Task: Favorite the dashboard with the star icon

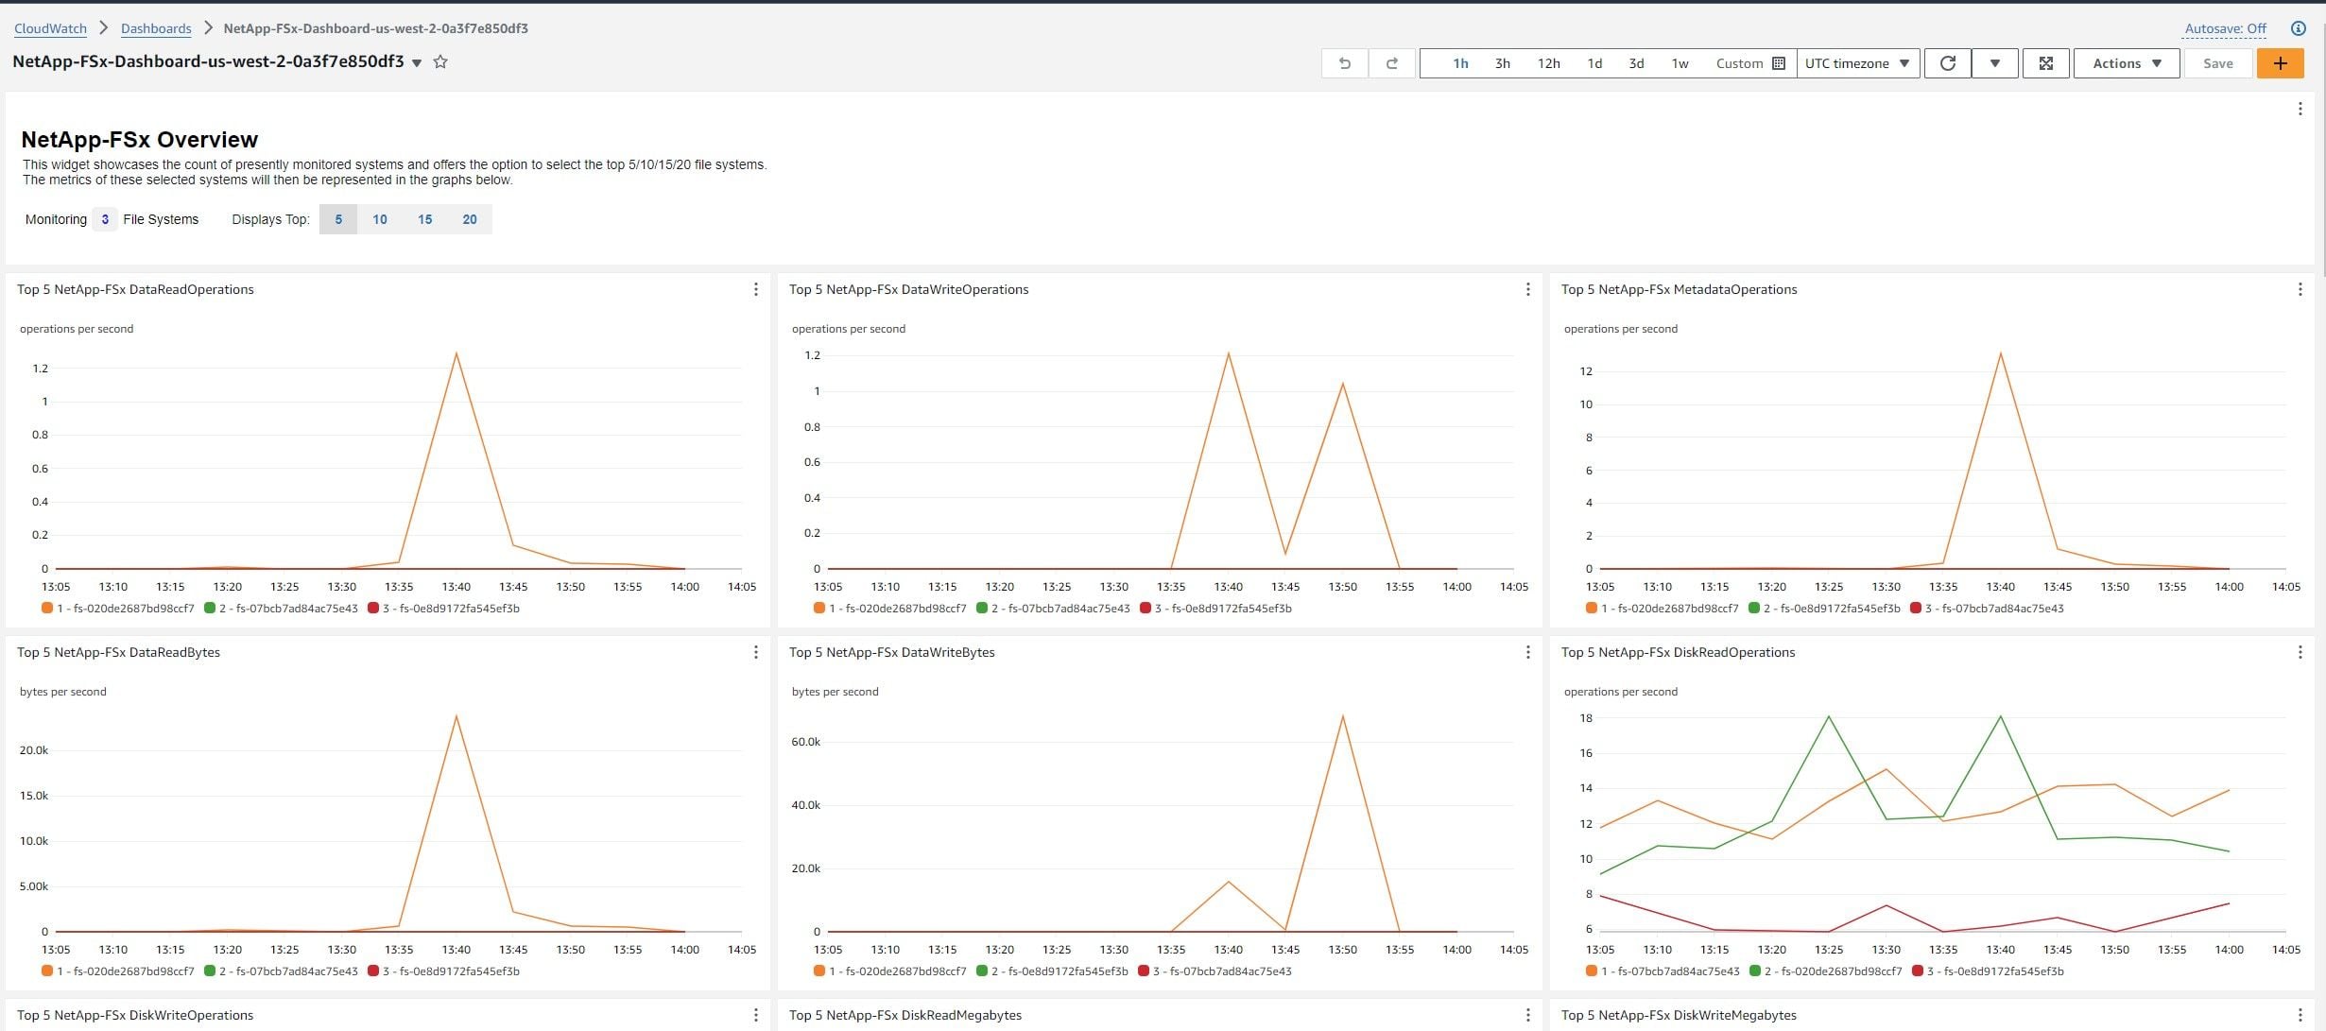Action: (440, 62)
